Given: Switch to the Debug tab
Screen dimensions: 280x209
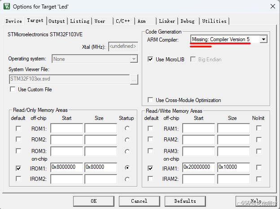Looking at the screenshot, I should (188, 21).
